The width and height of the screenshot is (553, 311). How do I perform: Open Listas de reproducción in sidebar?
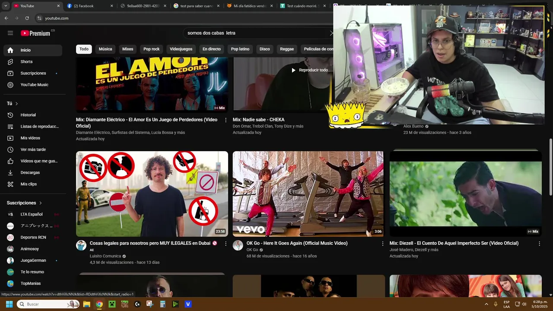[x=33, y=127]
